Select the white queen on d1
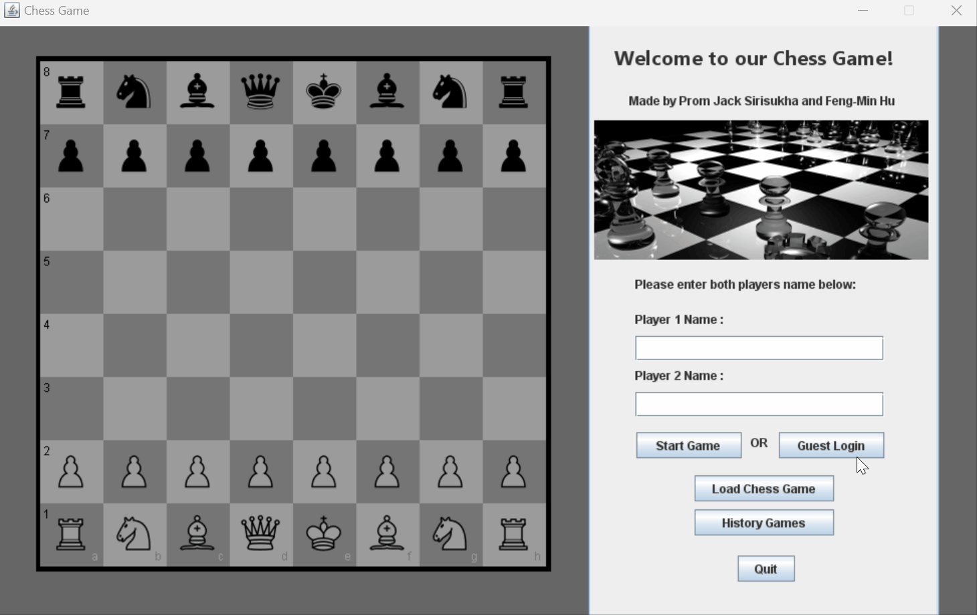 tap(260, 533)
